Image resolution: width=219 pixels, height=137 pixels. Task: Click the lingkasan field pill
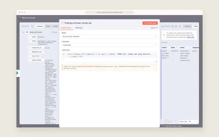(x=36, y=48)
